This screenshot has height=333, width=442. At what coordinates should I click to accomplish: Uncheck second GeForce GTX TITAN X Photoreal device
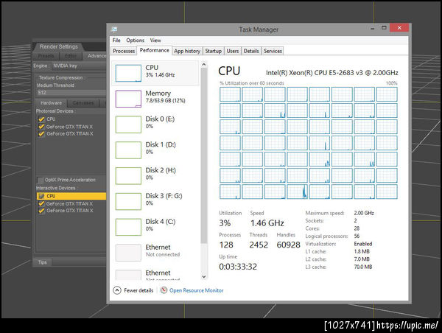pyautogui.click(x=41, y=133)
